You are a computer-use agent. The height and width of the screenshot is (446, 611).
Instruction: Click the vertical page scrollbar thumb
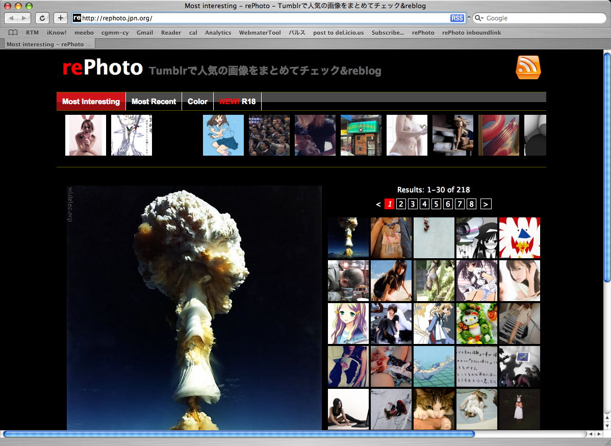(607, 167)
